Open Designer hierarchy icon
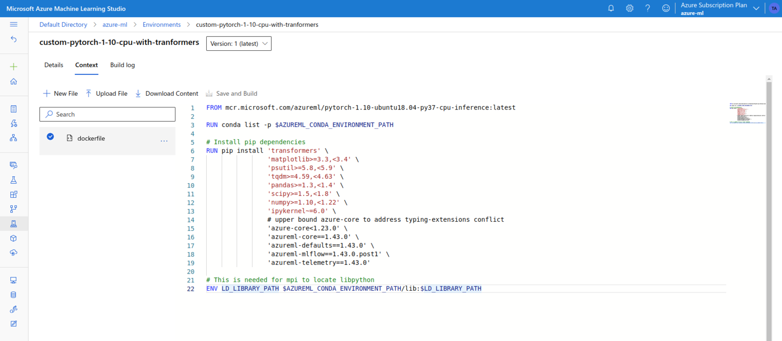This screenshot has width=782, height=341. coord(14,138)
